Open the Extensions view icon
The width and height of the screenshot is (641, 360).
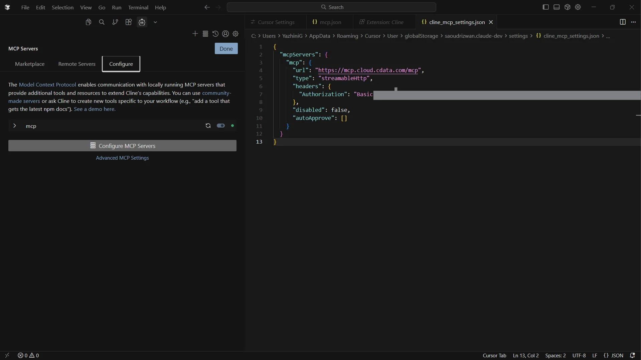(x=128, y=22)
